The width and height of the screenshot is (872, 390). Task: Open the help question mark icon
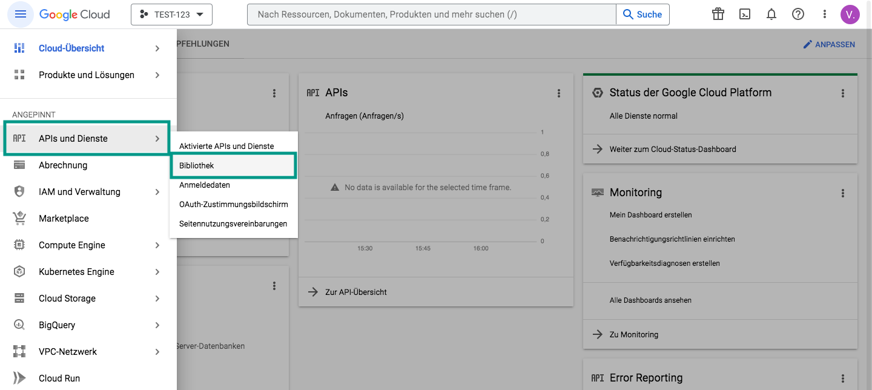click(798, 14)
